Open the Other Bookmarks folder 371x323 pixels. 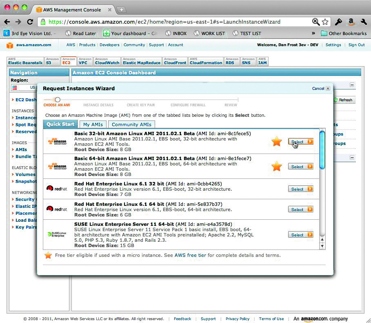(x=344, y=33)
